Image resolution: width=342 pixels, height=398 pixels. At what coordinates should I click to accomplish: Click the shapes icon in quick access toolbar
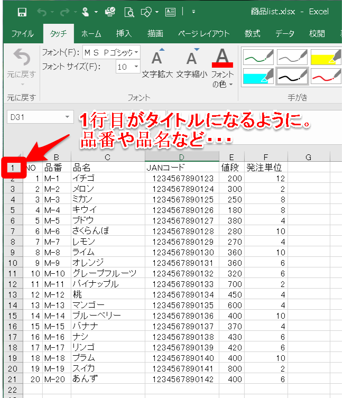coord(146,12)
